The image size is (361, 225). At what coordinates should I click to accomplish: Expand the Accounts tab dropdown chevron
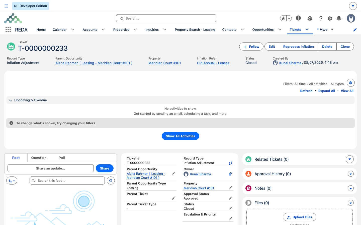point(103,29)
